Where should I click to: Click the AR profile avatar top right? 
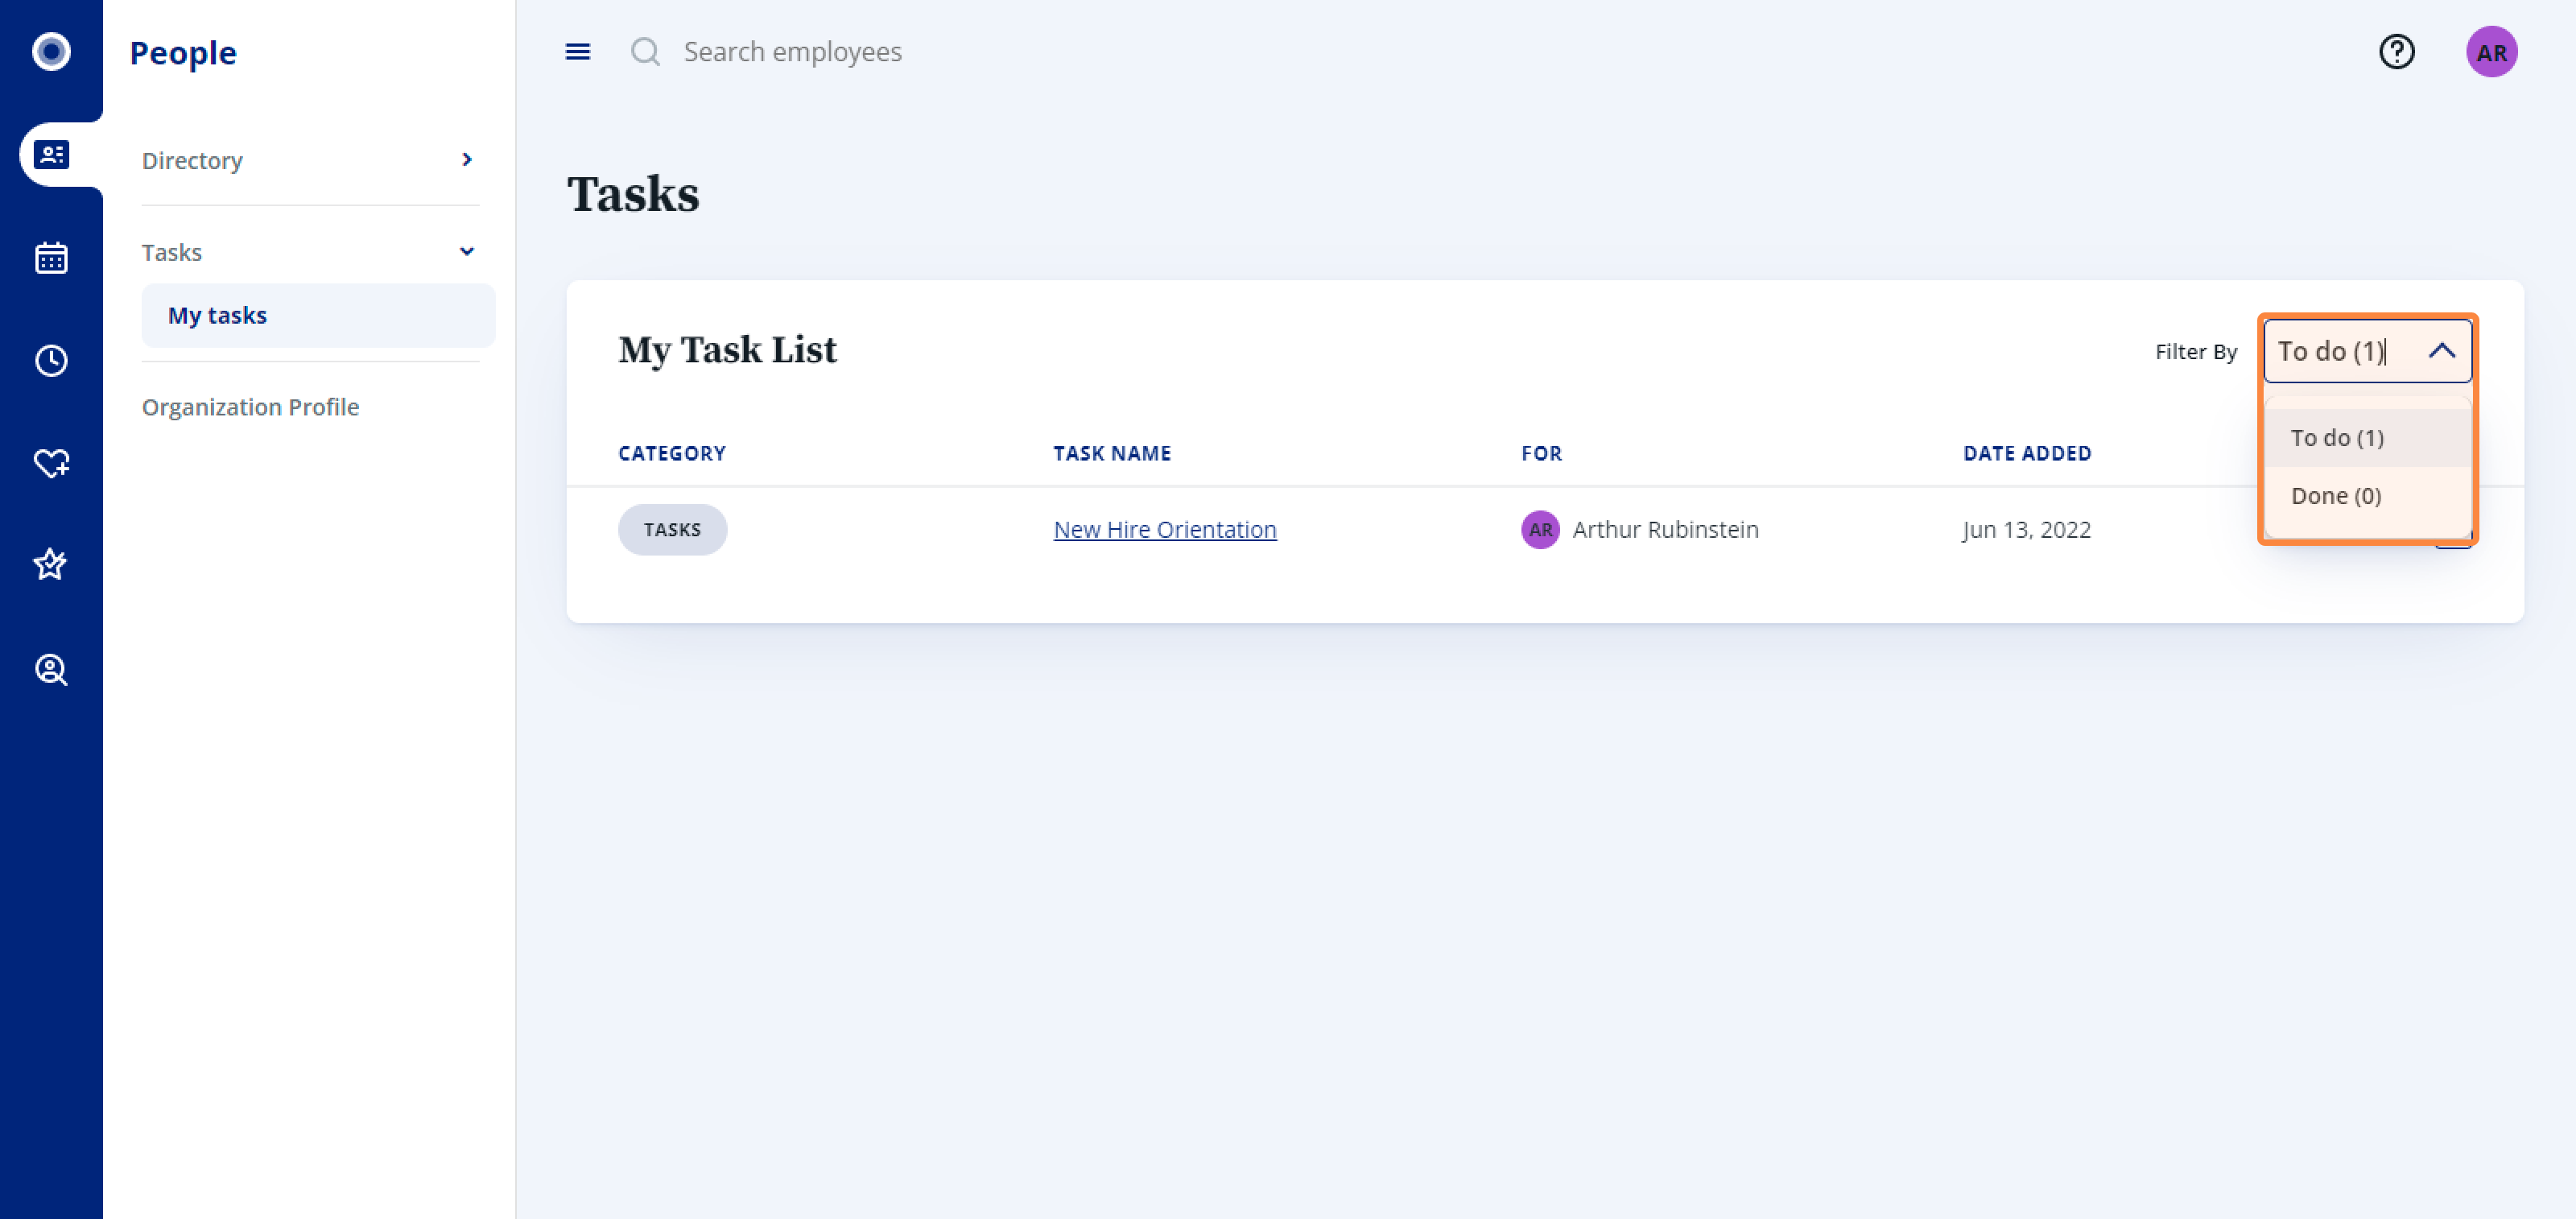pyautogui.click(x=2491, y=52)
